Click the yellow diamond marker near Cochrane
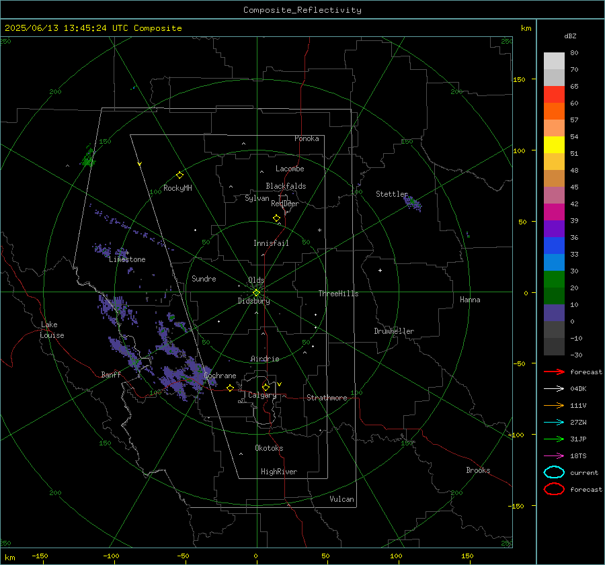The image size is (605, 565). 230,388
